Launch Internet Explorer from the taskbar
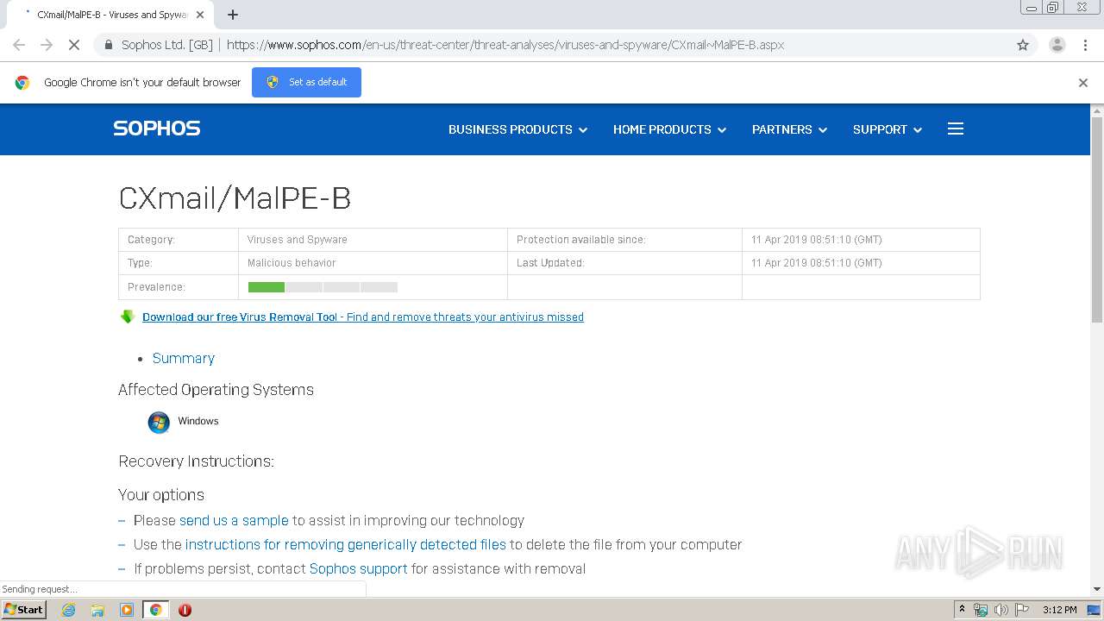 pyautogui.click(x=69, y=610)
